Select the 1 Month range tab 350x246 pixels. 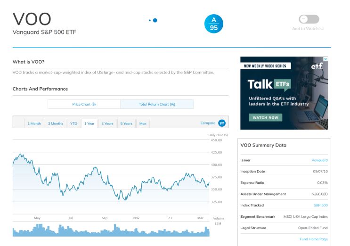coord(34,123)
